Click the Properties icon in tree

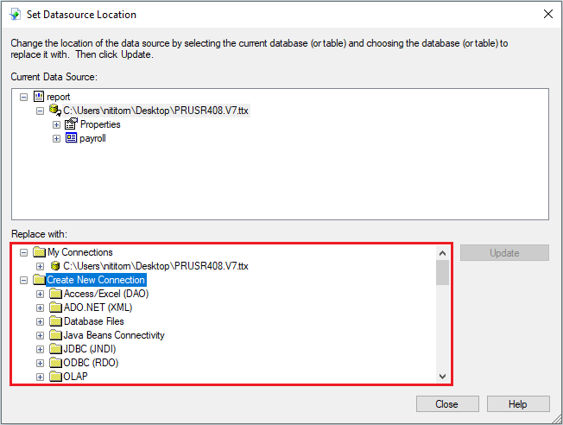click(x=71, y=124)
